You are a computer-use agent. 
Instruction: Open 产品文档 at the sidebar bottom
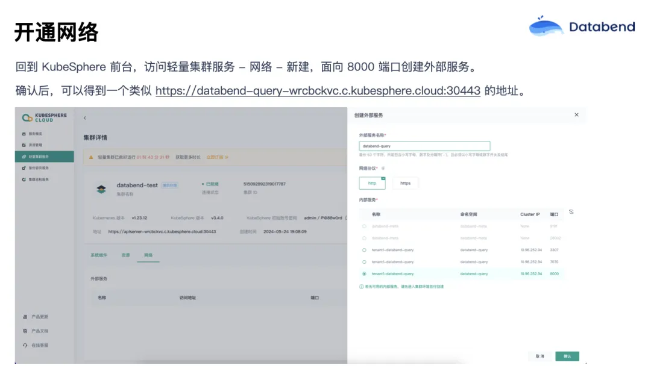[x=36, y=331]
